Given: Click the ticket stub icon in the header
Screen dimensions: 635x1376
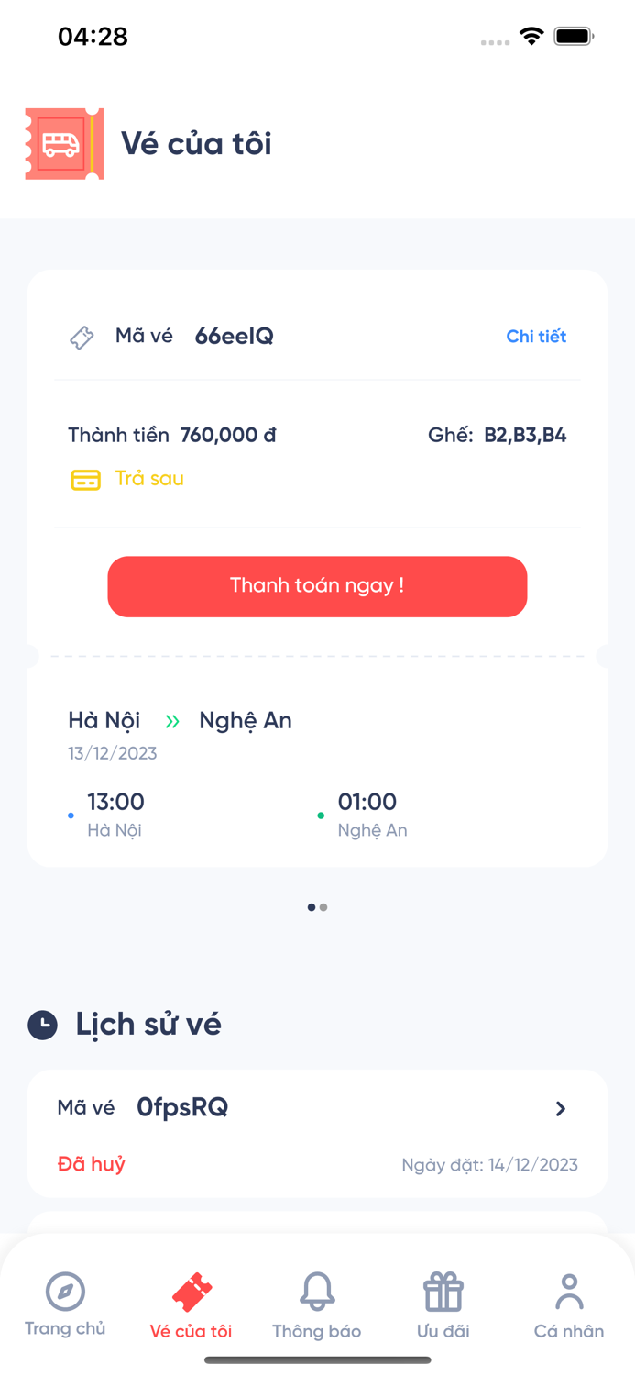Looking at the screenshot, I should click(x=63, y=144).
